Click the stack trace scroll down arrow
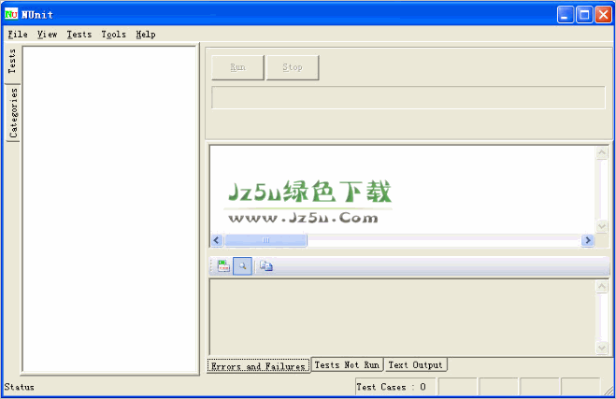Screen dimensions: 616x399 602,348
